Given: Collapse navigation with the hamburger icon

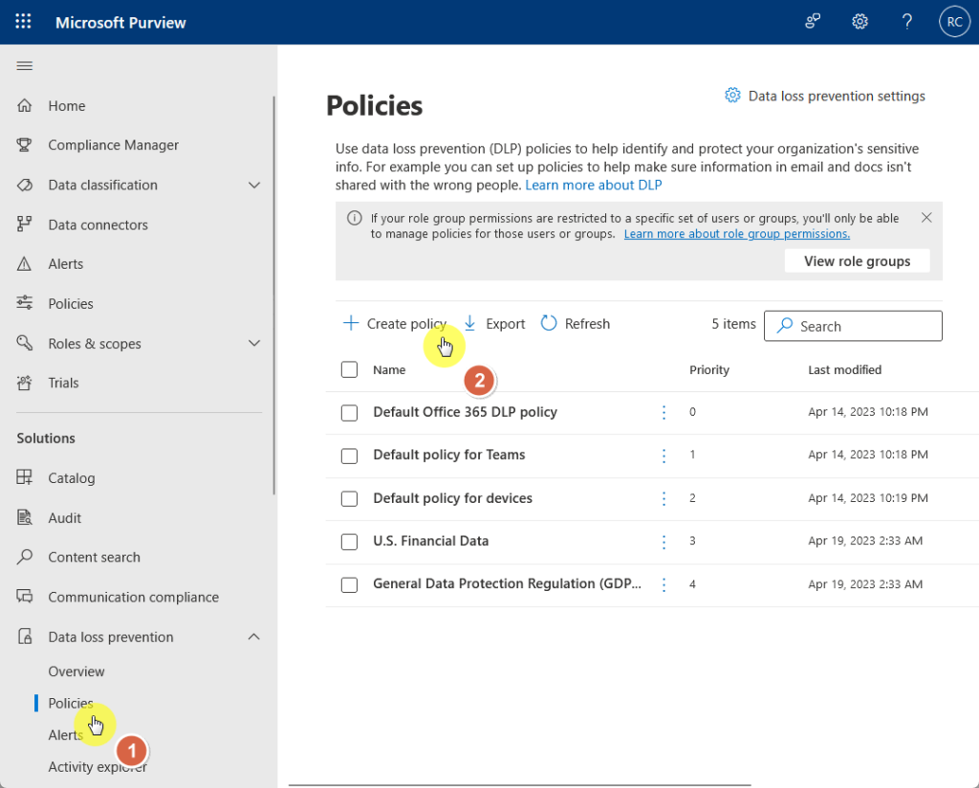Looking at the screenshot, I should pos(24,66).
